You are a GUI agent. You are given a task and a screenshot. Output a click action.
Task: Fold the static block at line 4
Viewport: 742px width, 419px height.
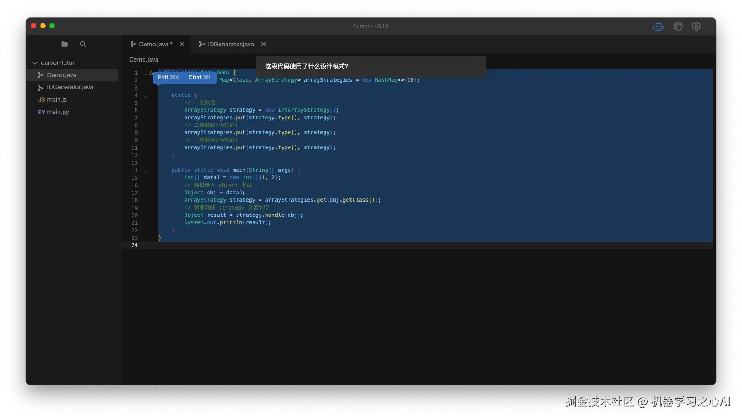(x=145, y=96)
